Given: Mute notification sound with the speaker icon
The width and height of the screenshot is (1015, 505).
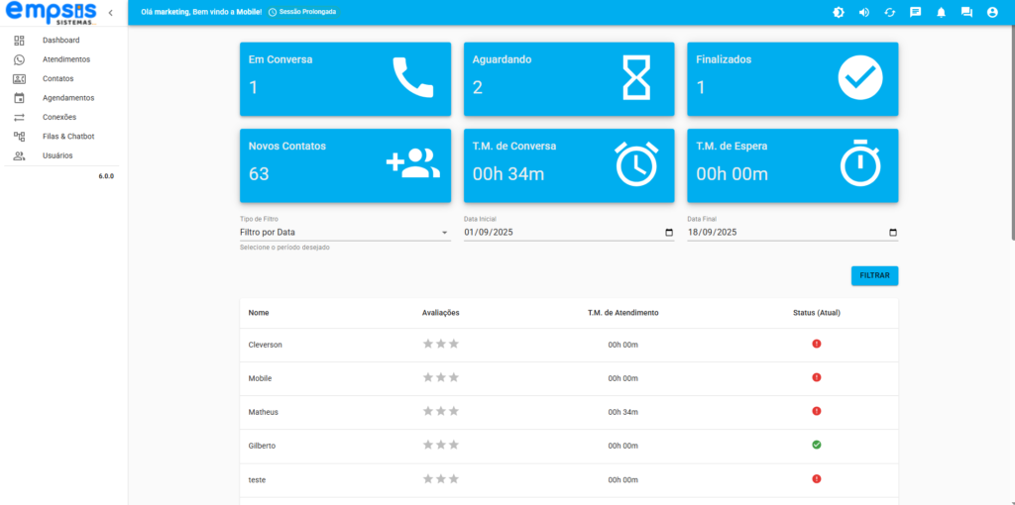Looking at the screenshot, I should (863, 13).
